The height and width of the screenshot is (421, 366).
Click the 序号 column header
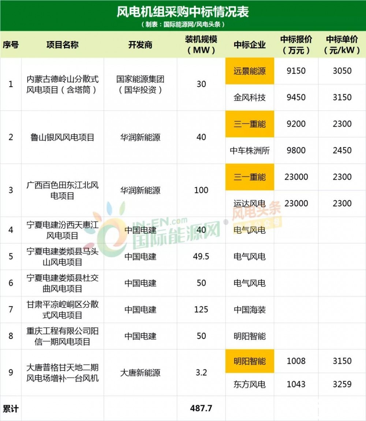click(x=11, y=45)
